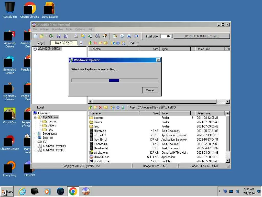Click the Data CD/DVD image type box
This screenshot has width=262, height=197.
coord(64,43)
